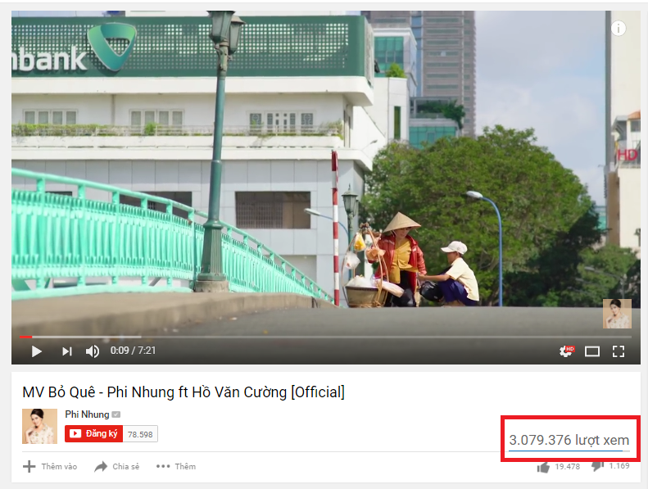648x489 pixels.
Task: Mute the video volume speaker icon
Action: [92, 351]
